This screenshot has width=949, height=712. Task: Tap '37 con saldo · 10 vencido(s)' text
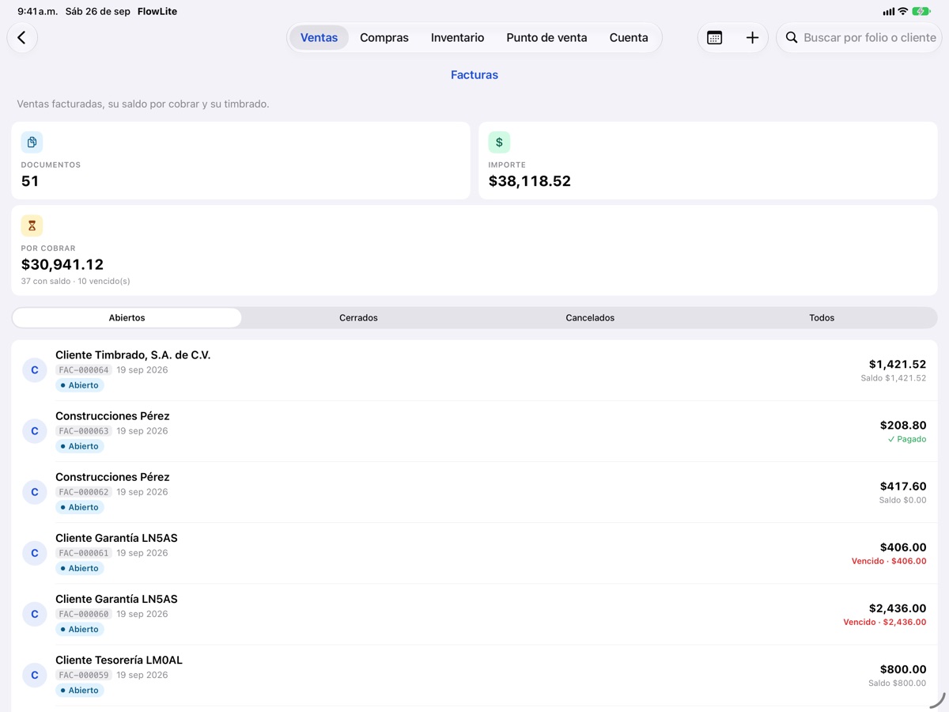point(76,281)
